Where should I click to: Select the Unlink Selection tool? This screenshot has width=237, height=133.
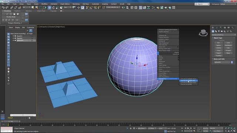(x=16, y=7)
